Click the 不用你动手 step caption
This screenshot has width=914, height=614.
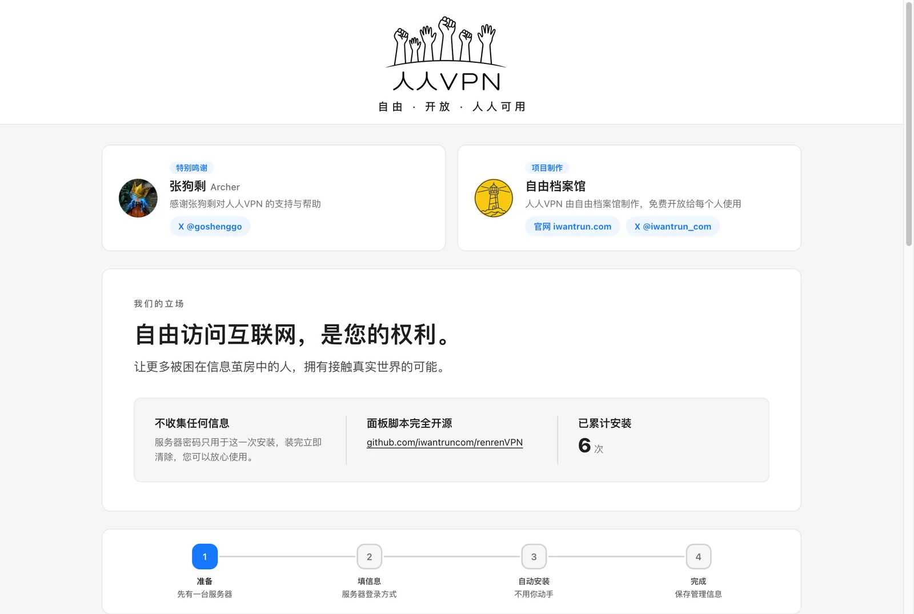click(534, 594)
